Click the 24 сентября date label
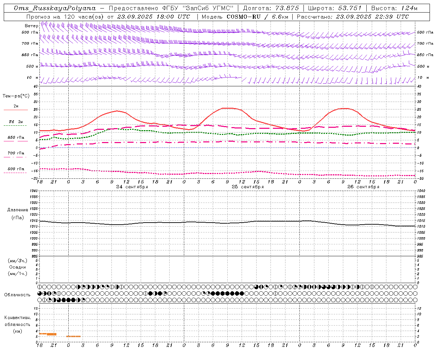The image size is (435, 348). (132, 187)
